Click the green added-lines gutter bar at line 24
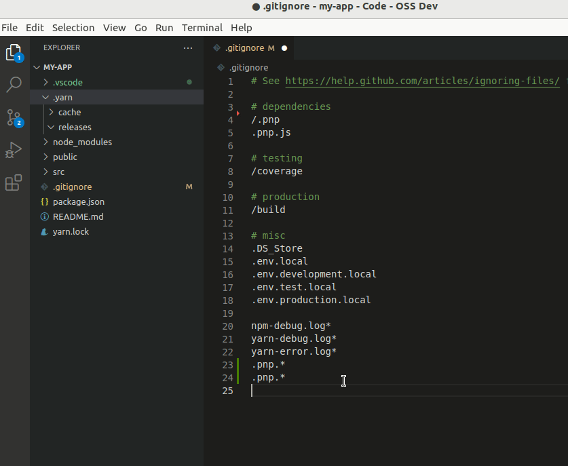The width and height of the screenshot is (568, 466). tap(238, 378)
